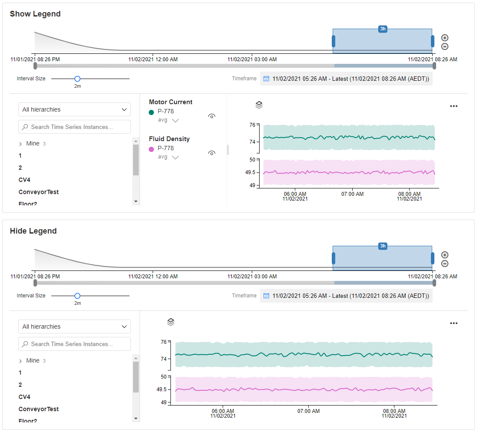
Task: Open the layers icon in Hide Legend chart
Action: (x=171, y=322)
